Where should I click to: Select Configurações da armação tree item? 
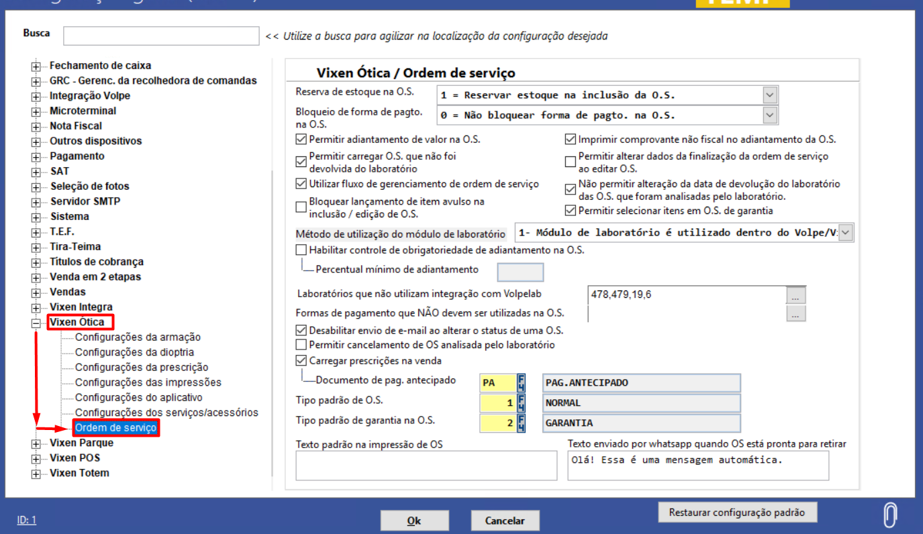tap(138, 337)
